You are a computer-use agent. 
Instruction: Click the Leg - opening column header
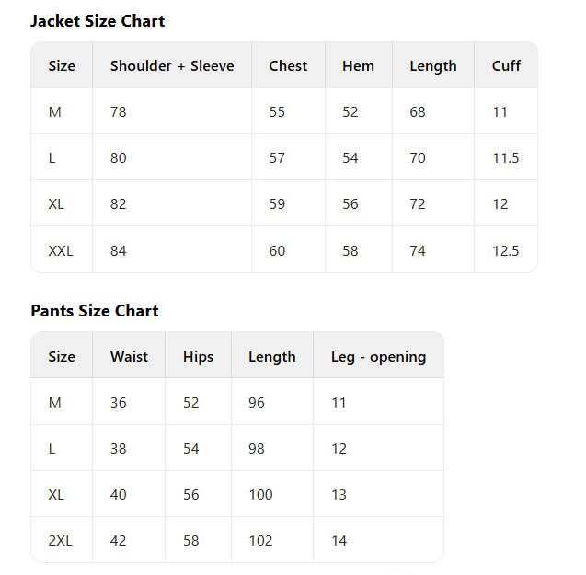378,357
